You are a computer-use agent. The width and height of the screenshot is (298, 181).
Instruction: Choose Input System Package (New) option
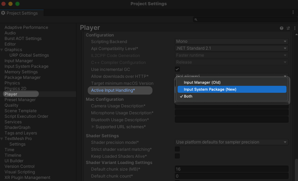tap(232, 89)
